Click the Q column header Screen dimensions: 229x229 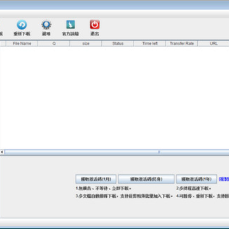tap(54, 43)
